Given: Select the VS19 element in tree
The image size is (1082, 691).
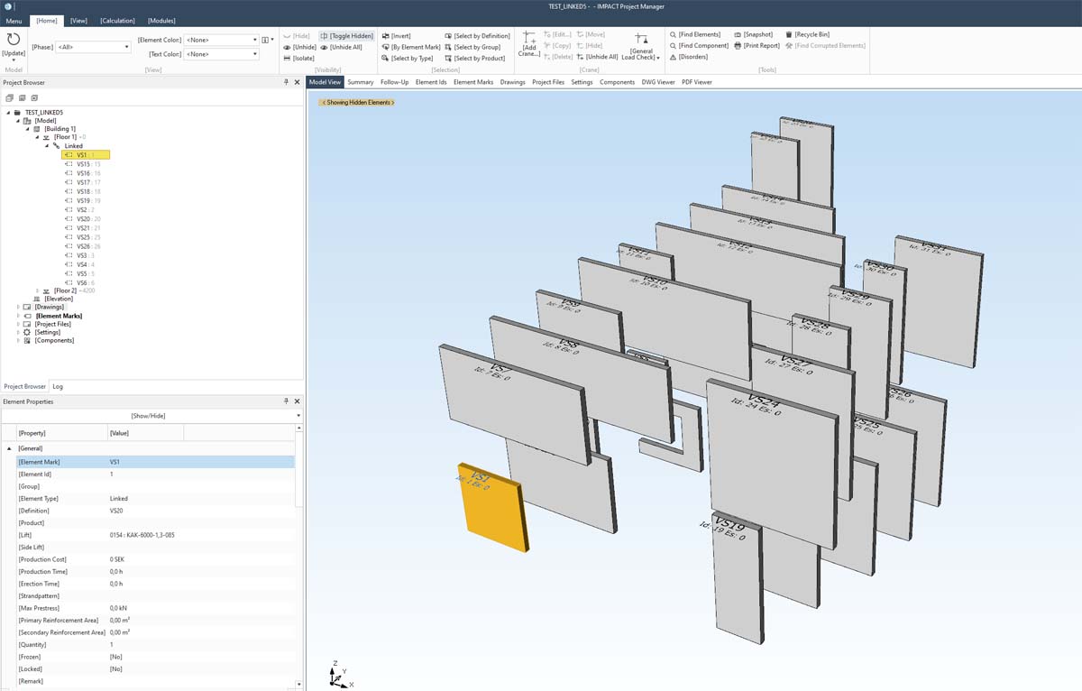Looking at the screenshot, I should [x=85, y=198].
